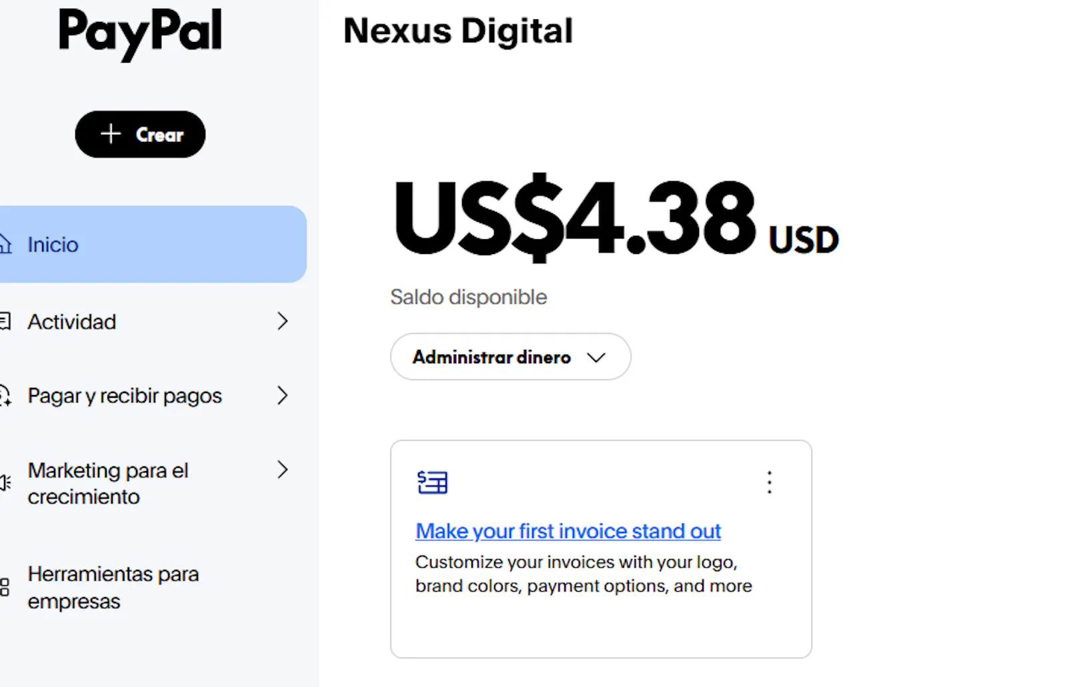Select Herramientas para empresas in sidebar
Image resolution: width=1067 pixels, height=687 pixels.
pyautogui.click(x=153, y=587)
